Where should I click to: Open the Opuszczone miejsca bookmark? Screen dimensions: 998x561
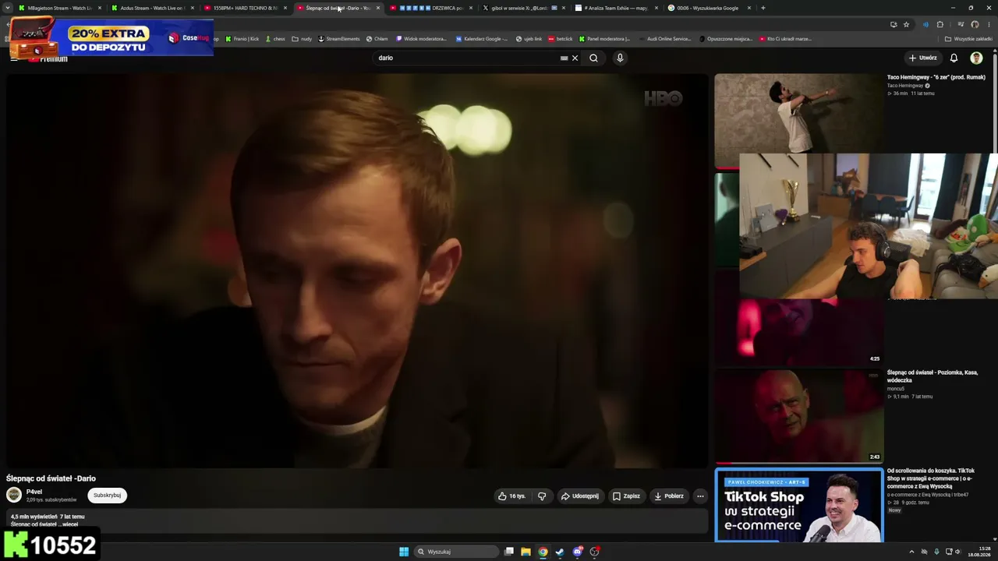point(726,39)
